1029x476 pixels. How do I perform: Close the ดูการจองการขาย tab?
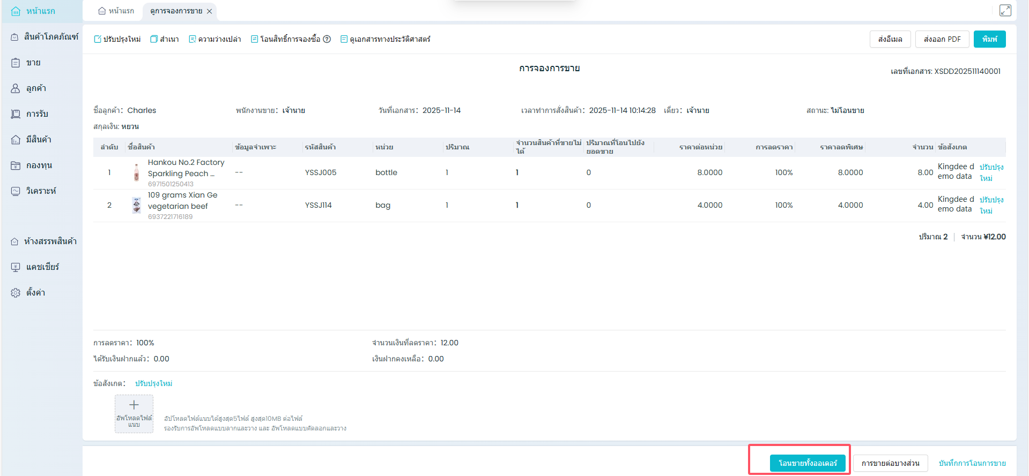210,11
